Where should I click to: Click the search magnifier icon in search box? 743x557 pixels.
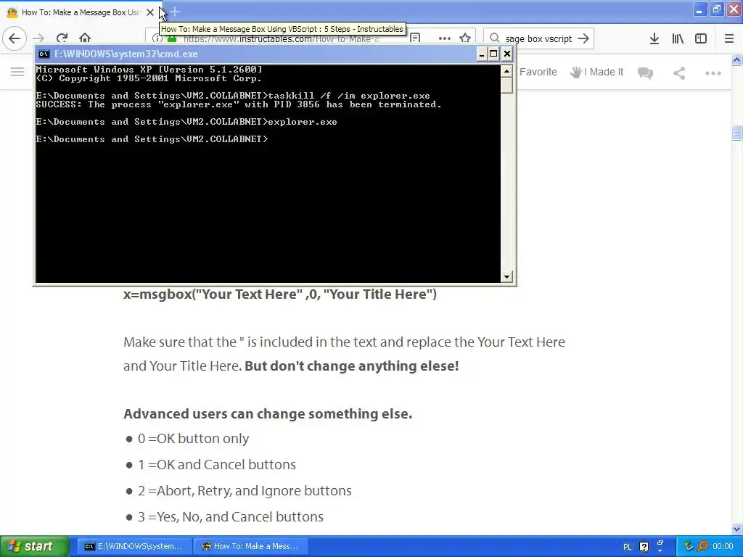(495, 38)
